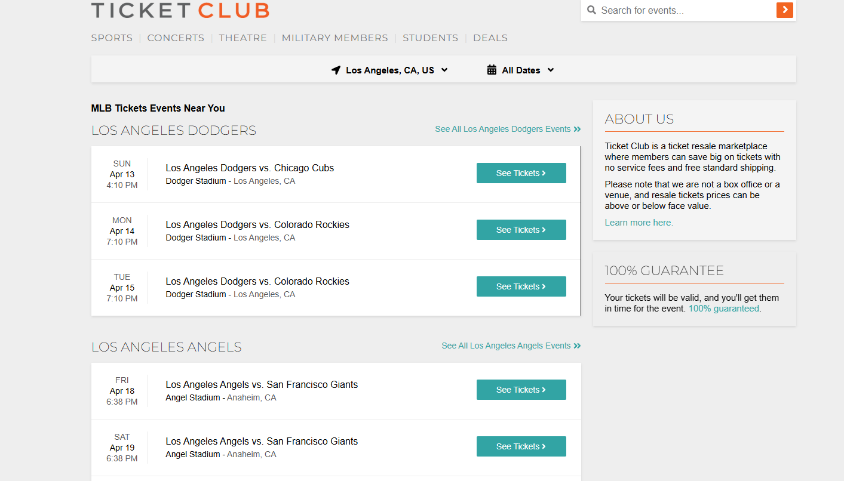This screenshot has height=481, width=844.
Task: Go to Military Members page
Action: (334, 38)
